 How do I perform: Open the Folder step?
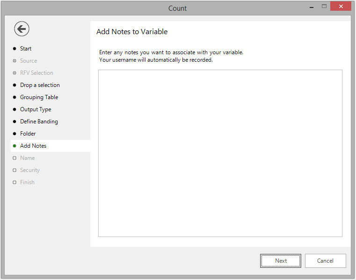pyautogui.click(x=28, y=134)
